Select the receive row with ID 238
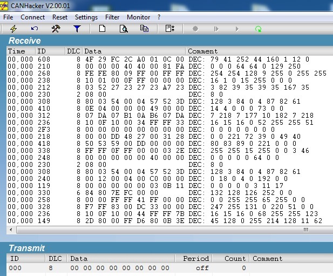 tap(169, 80)
